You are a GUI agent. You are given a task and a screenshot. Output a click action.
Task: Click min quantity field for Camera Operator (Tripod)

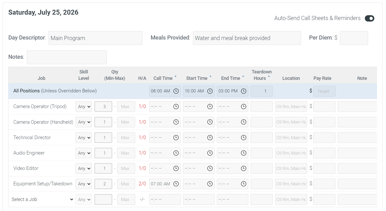[x=103, y=107]
